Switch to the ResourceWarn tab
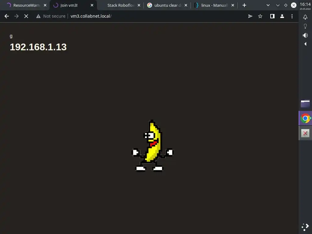The width and height of the screenshot is (312, 234). pyautogui.click(x=24, y=5)
